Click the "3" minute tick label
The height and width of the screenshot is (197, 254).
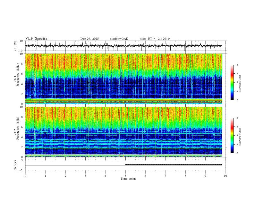pyautogui.click(x=85, y=176)
